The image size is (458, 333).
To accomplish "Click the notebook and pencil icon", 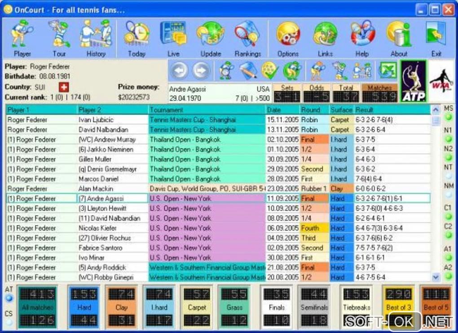I will [248, 71].
